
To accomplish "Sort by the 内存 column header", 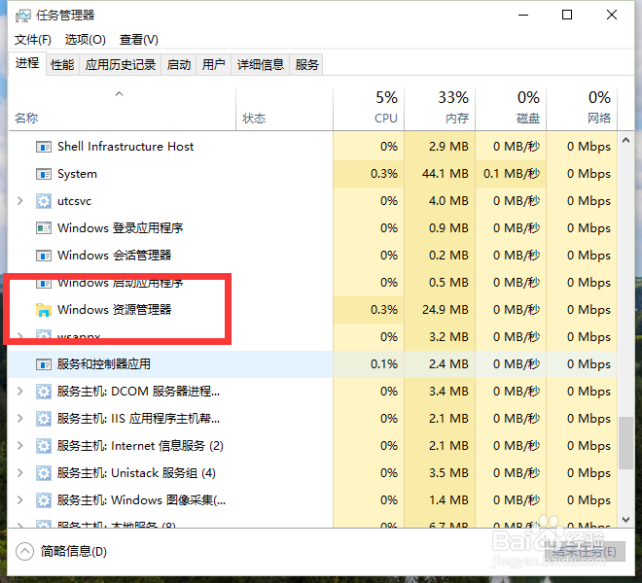I will pyautogui.click(x=440, y=109).
